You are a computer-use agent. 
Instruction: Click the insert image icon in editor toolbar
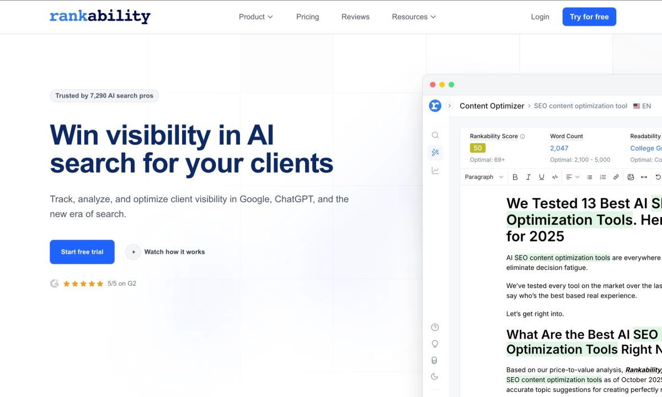tap(631, 177)
